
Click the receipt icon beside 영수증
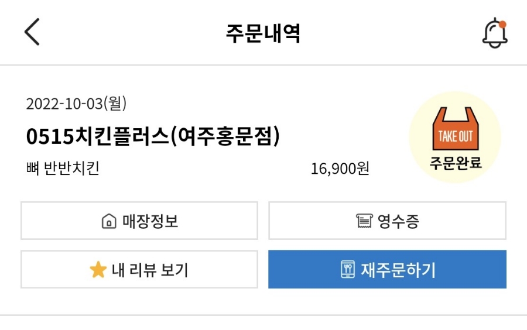coord(364,221)
